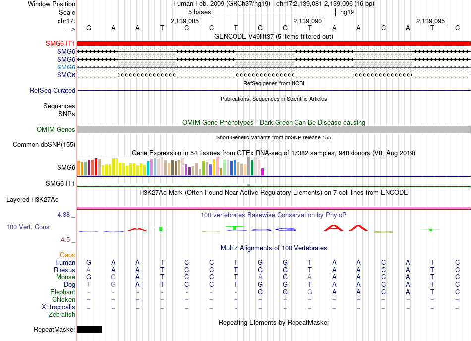Viewport: 471px width, 341px height.
Task: Click the solid red SMG6-IT1 transcript bar
Action: pos(274,43)
